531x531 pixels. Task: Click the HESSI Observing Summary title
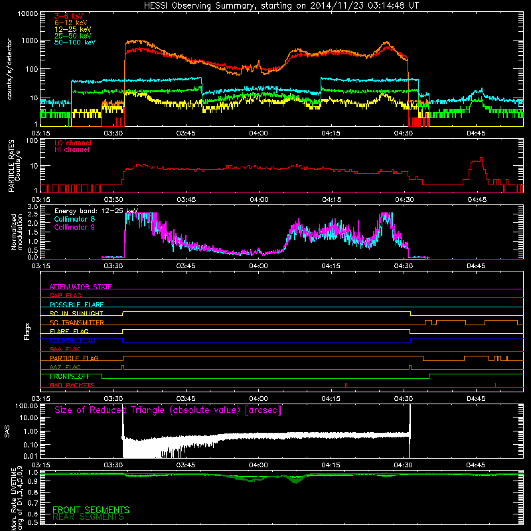tap(281, 6)
